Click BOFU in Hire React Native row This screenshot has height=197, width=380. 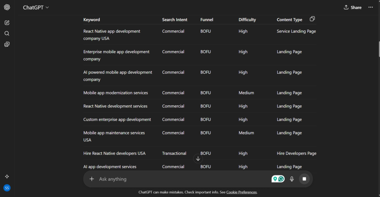point(206,153)
